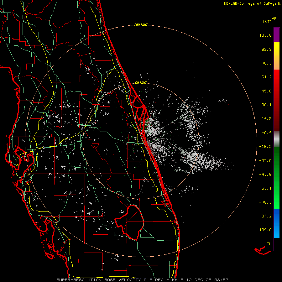Select the 107.8 scale value
282x282 pixels.
[265, 35]
